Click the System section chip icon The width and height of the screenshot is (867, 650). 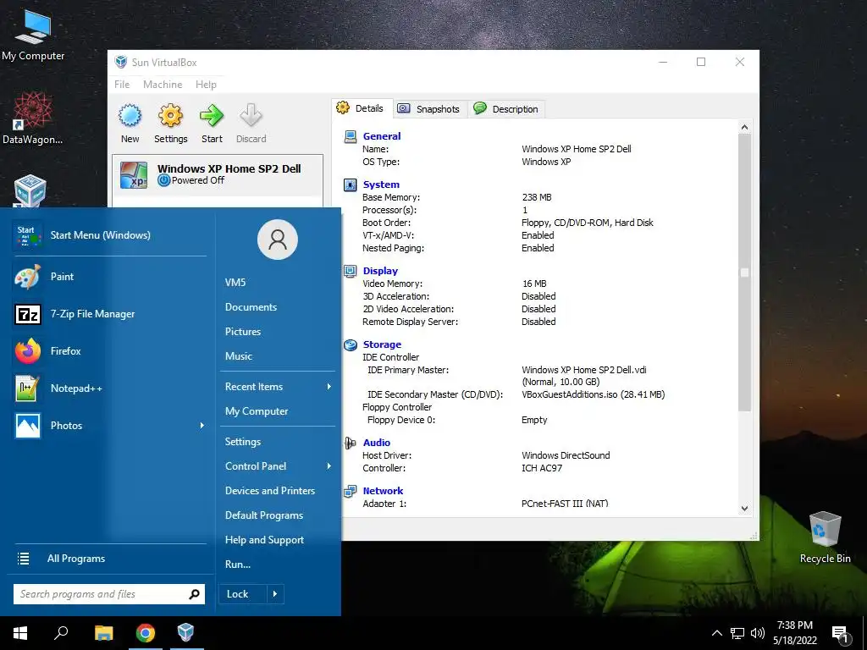click(x=350, y=185)
